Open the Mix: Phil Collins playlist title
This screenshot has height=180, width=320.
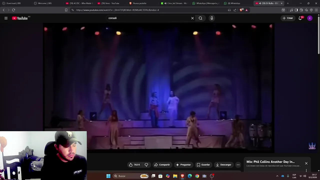(x=270, y=162)
